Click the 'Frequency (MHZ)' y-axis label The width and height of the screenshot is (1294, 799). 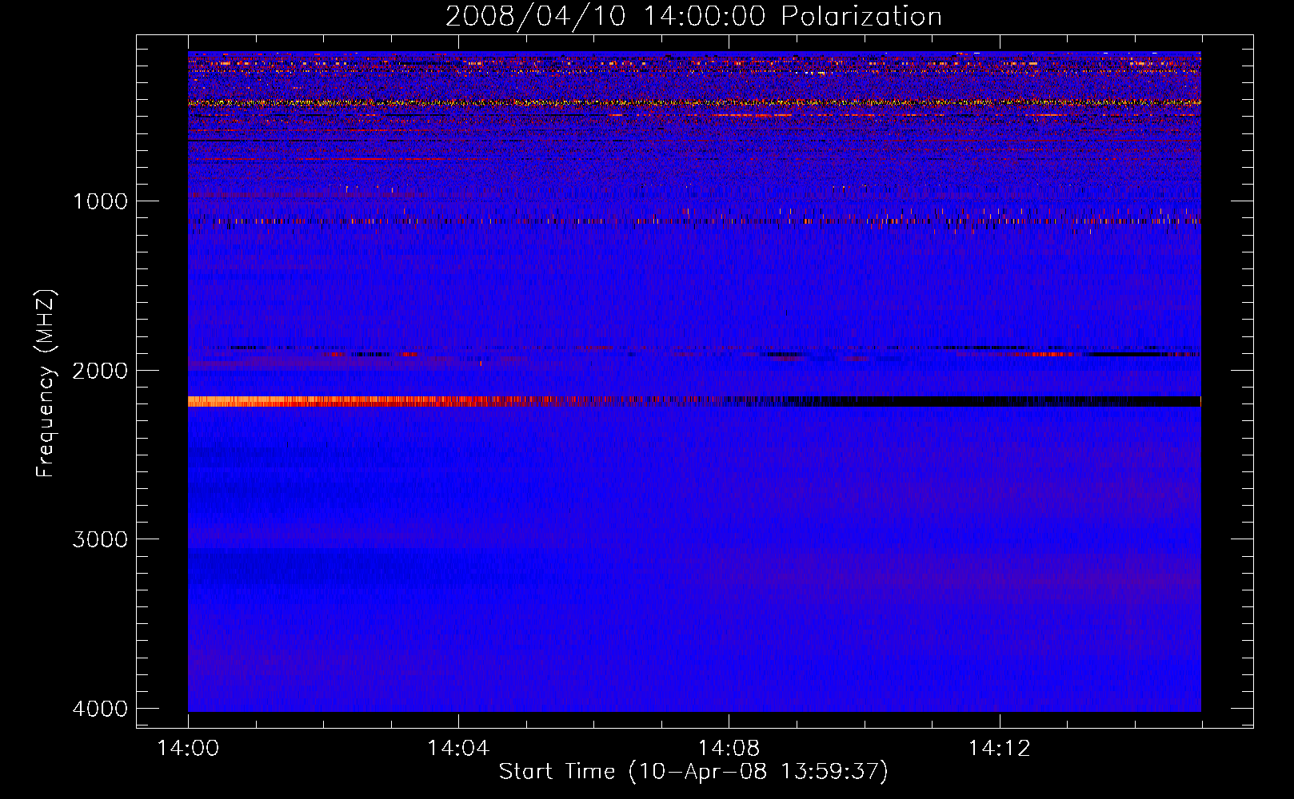point(46,384)
